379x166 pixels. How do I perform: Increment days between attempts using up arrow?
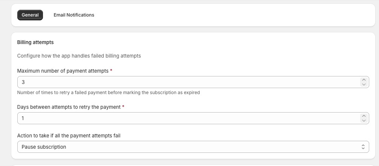(363, 116)
